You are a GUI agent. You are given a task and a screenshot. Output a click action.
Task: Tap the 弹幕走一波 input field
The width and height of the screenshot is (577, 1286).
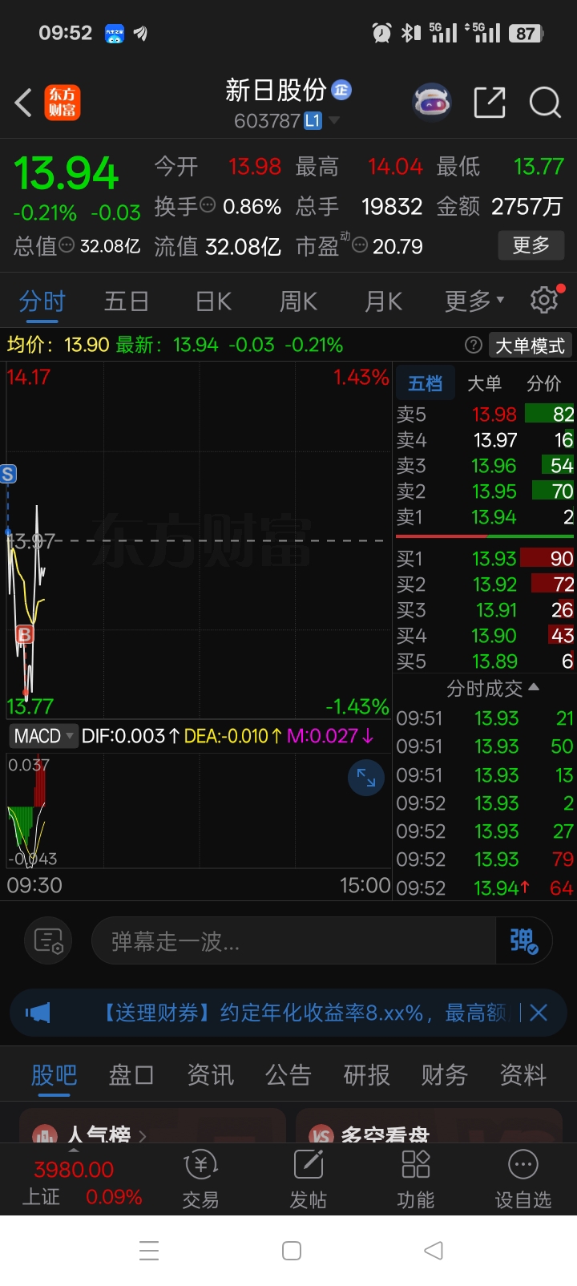[x=293, y=940]
